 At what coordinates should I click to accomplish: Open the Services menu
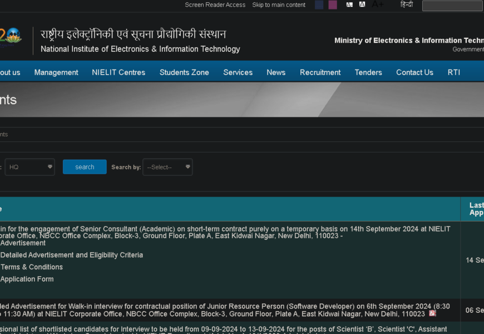[238, 72]
